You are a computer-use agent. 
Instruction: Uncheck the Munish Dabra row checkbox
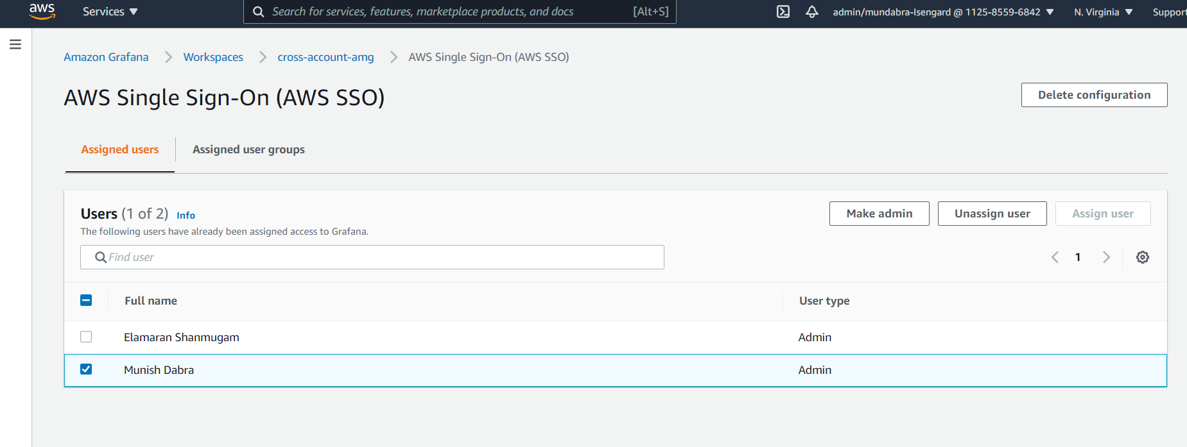point(86,369)
